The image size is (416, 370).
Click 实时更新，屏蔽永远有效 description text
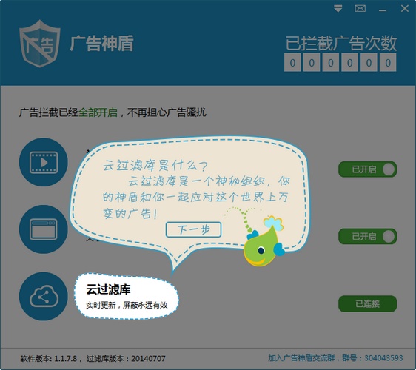click(127, 306)
